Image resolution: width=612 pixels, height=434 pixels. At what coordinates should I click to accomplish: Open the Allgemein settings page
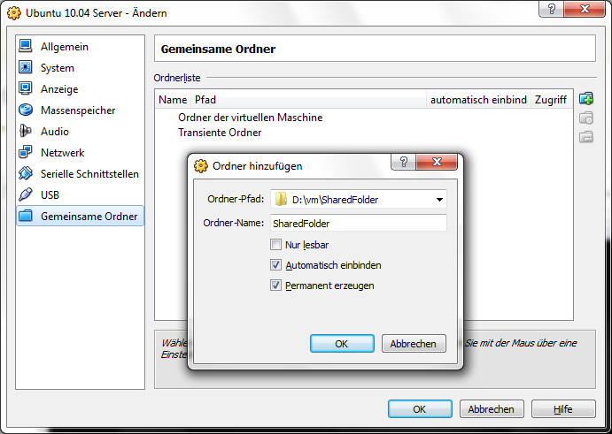pos(81,46)
